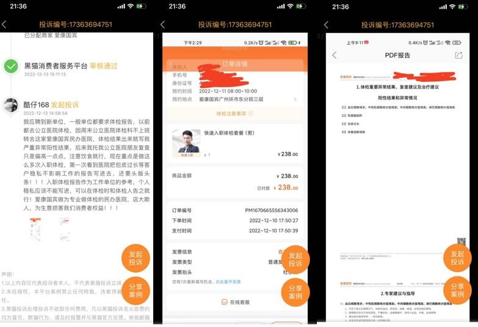Tap 审核通过 status label
The height and width of the screenshot is (327, 478).
(x=104, y=66)
